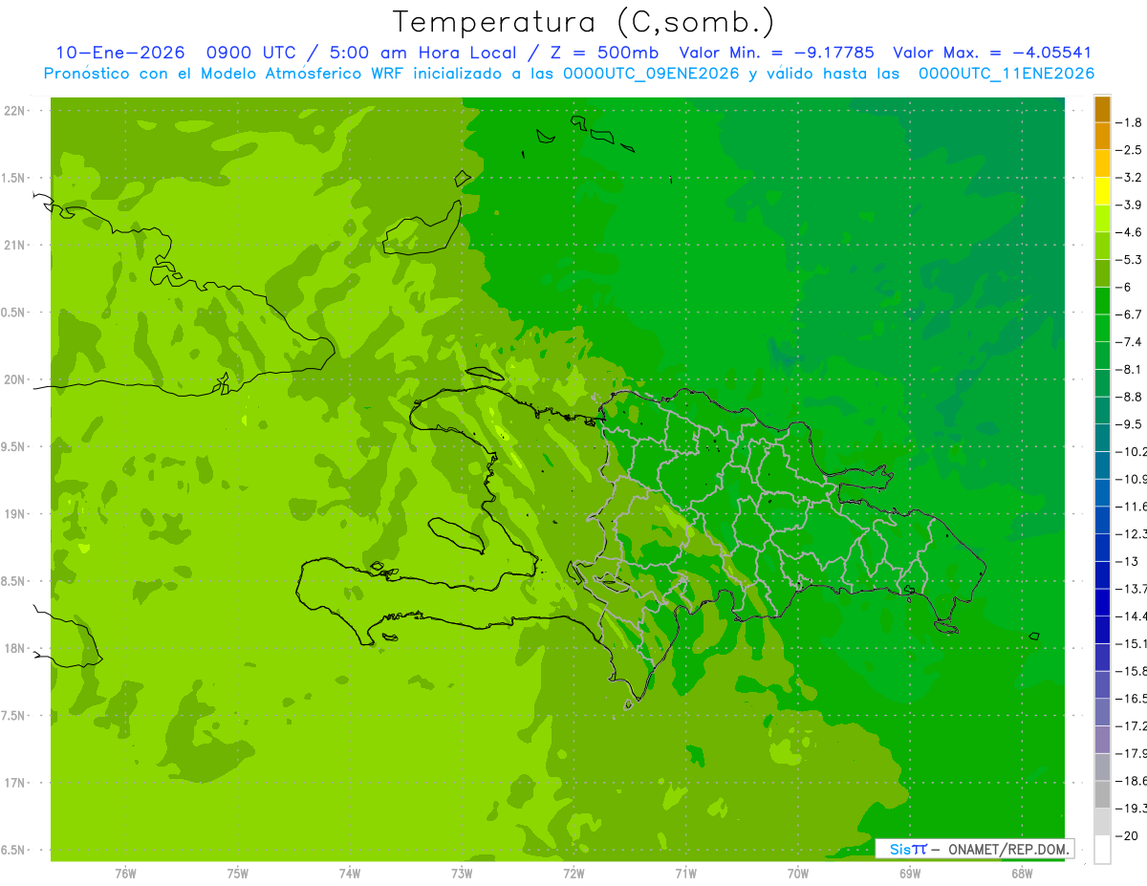Click the teal swatch between -9.5 and -10.2
Image resolution: width=1147 pixels, height=886 pixels.
(x=1102, y=438)
